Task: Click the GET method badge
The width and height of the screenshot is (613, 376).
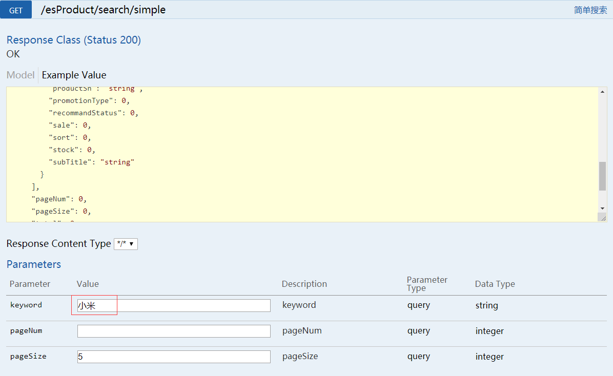Action: [16, 10]
